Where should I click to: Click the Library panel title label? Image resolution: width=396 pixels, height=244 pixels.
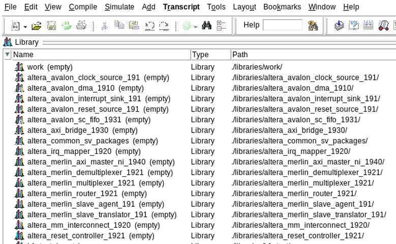pyautogui.click(x=27, y=42)
